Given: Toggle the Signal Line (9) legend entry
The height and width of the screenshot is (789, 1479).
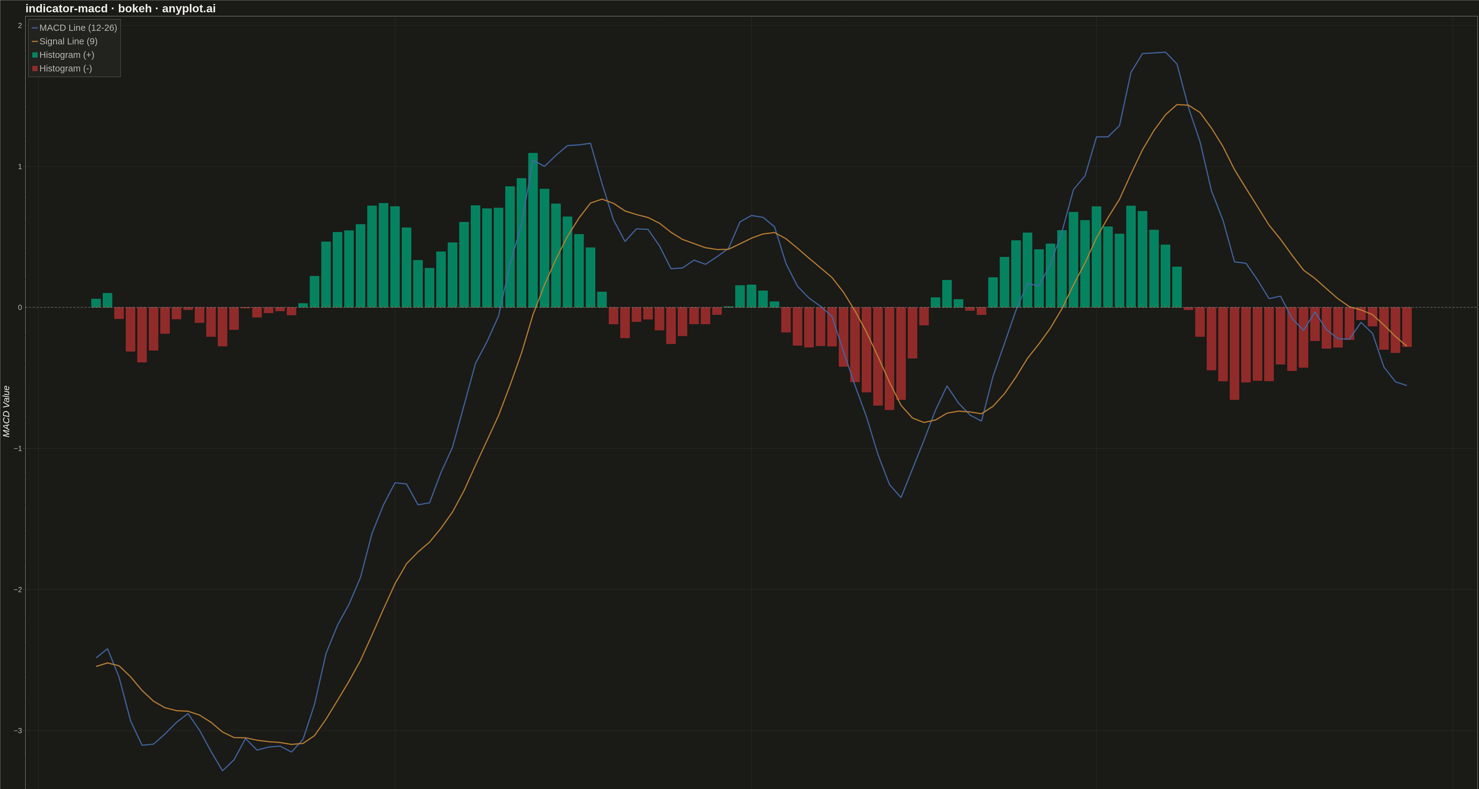Looking at the screenshot, I should (65, 41).
